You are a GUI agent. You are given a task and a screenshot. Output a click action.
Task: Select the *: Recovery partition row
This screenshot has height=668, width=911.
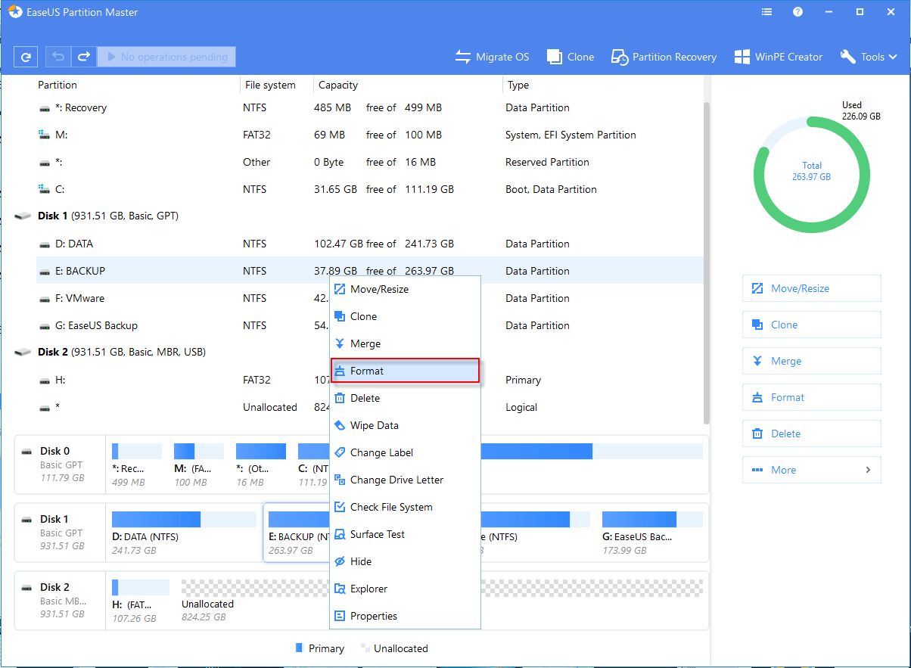(369, 107)
